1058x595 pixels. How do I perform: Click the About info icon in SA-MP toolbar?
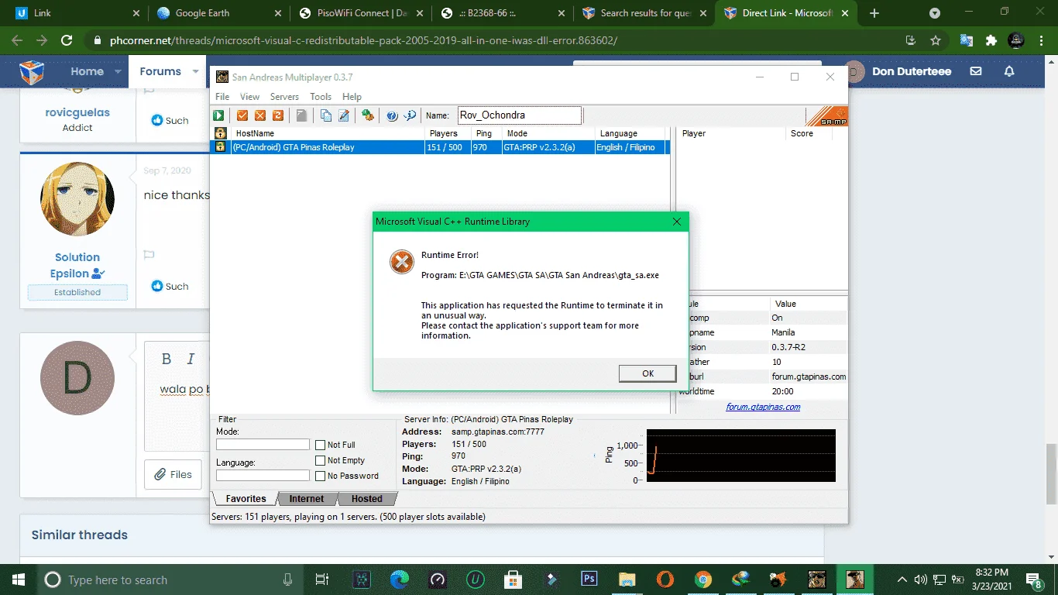[x=410, y=115]
